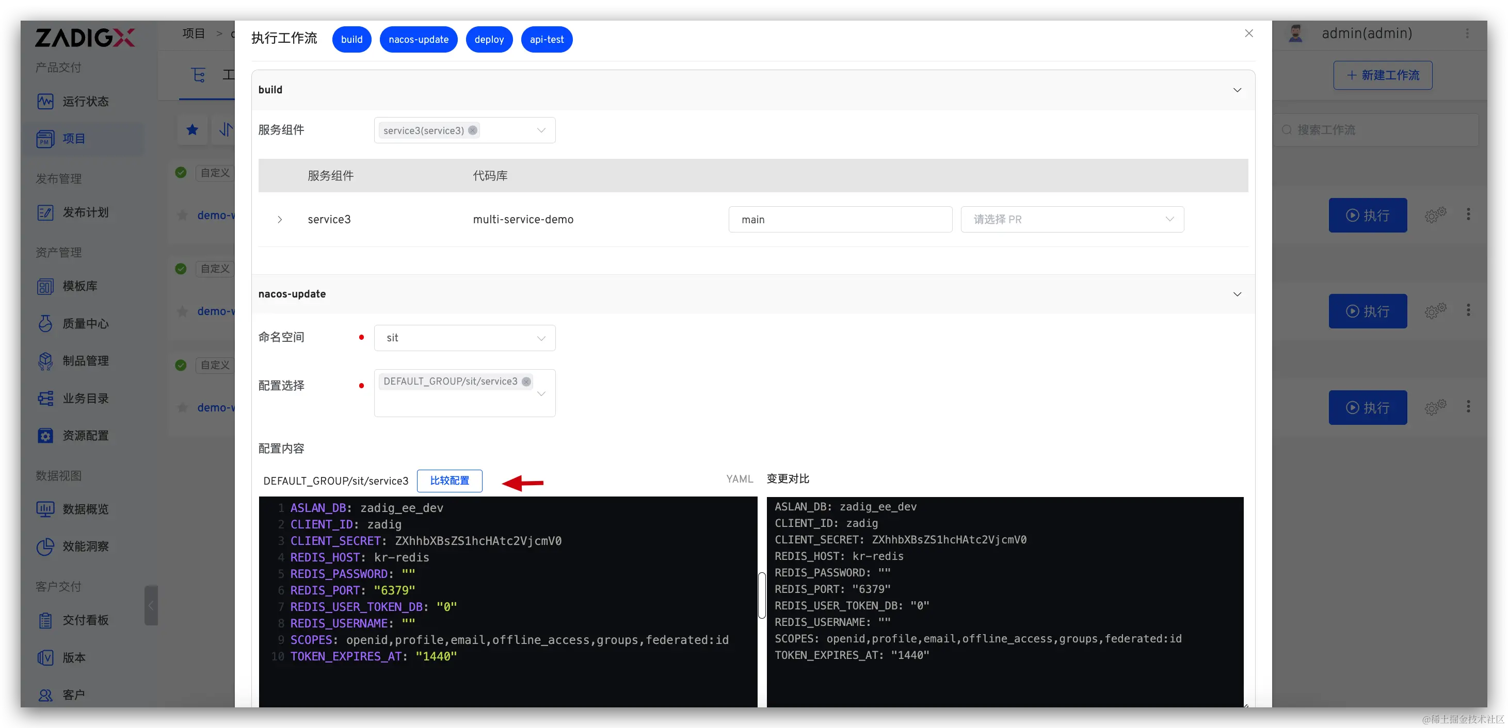
Task: Collapse the build section
Action: (x=1237, y=90)
